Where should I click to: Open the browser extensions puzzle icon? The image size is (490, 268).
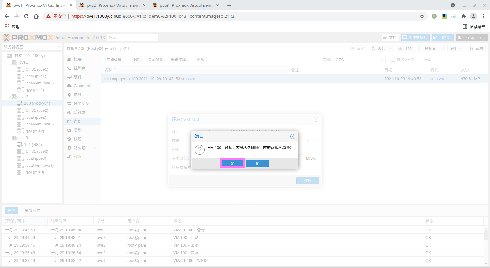pos(463,16)
